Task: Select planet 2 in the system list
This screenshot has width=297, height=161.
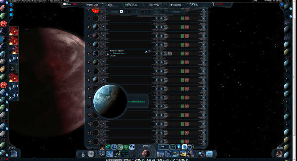Action: [95, 27]
